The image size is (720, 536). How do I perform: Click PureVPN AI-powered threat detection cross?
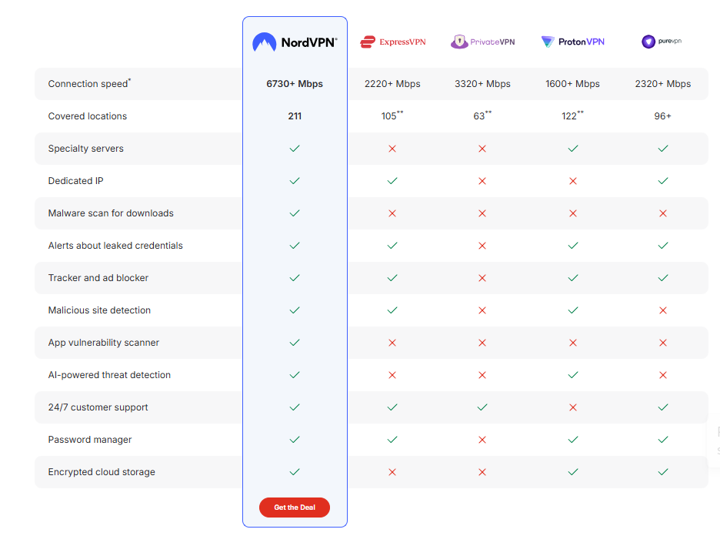(663, 375)
